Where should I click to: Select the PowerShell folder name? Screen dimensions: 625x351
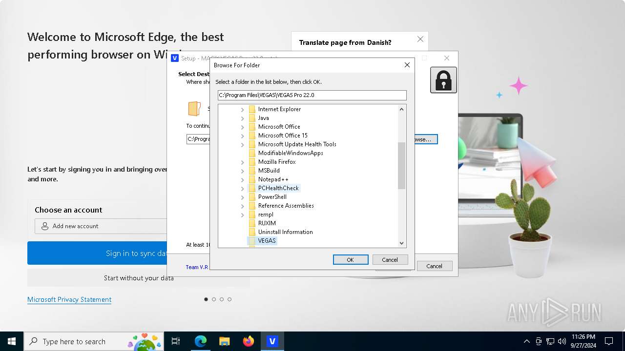click(272, 197)
